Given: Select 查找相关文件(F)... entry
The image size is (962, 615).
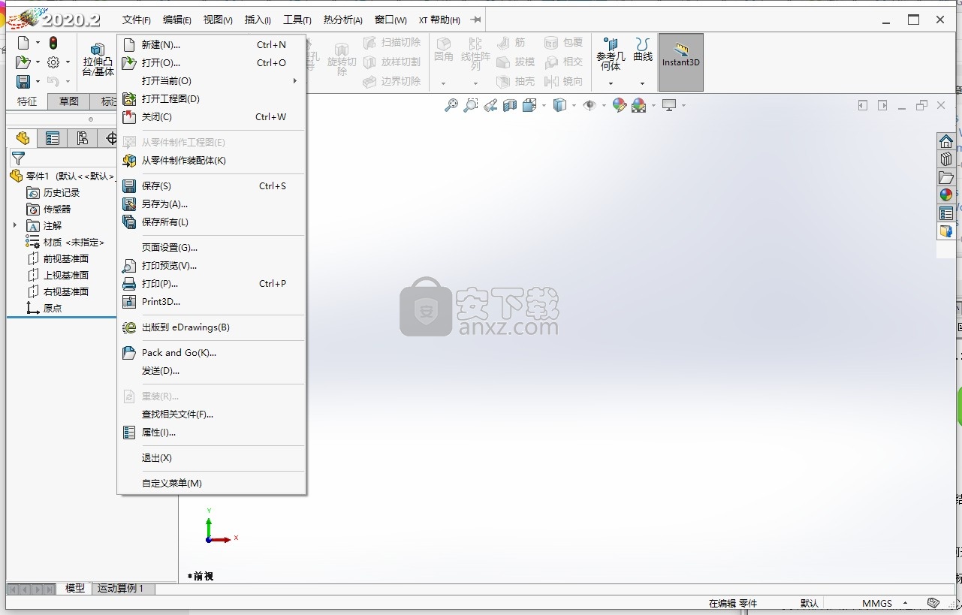Looking at the screenshot, I should 211,415.
